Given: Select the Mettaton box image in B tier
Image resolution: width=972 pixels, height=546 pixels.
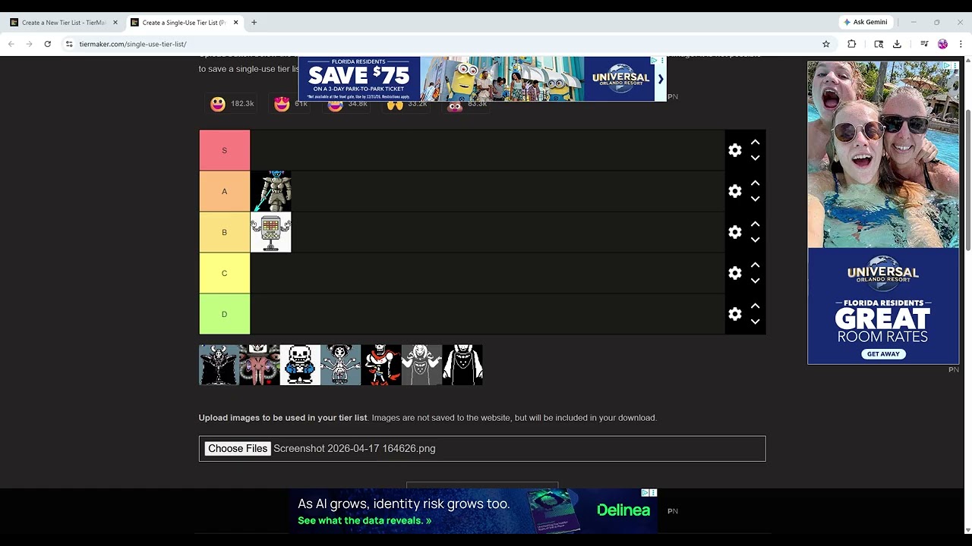Looking at the screenshot, I should click(x=271, y=232).
